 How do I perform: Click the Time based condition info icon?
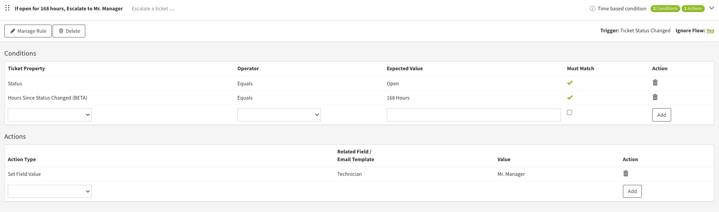[592, 9]
